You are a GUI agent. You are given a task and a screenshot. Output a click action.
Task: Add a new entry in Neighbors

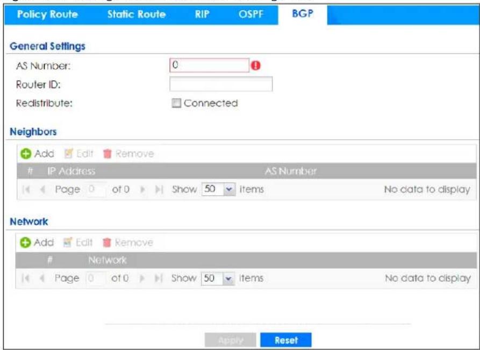click(x=37, y=154)
